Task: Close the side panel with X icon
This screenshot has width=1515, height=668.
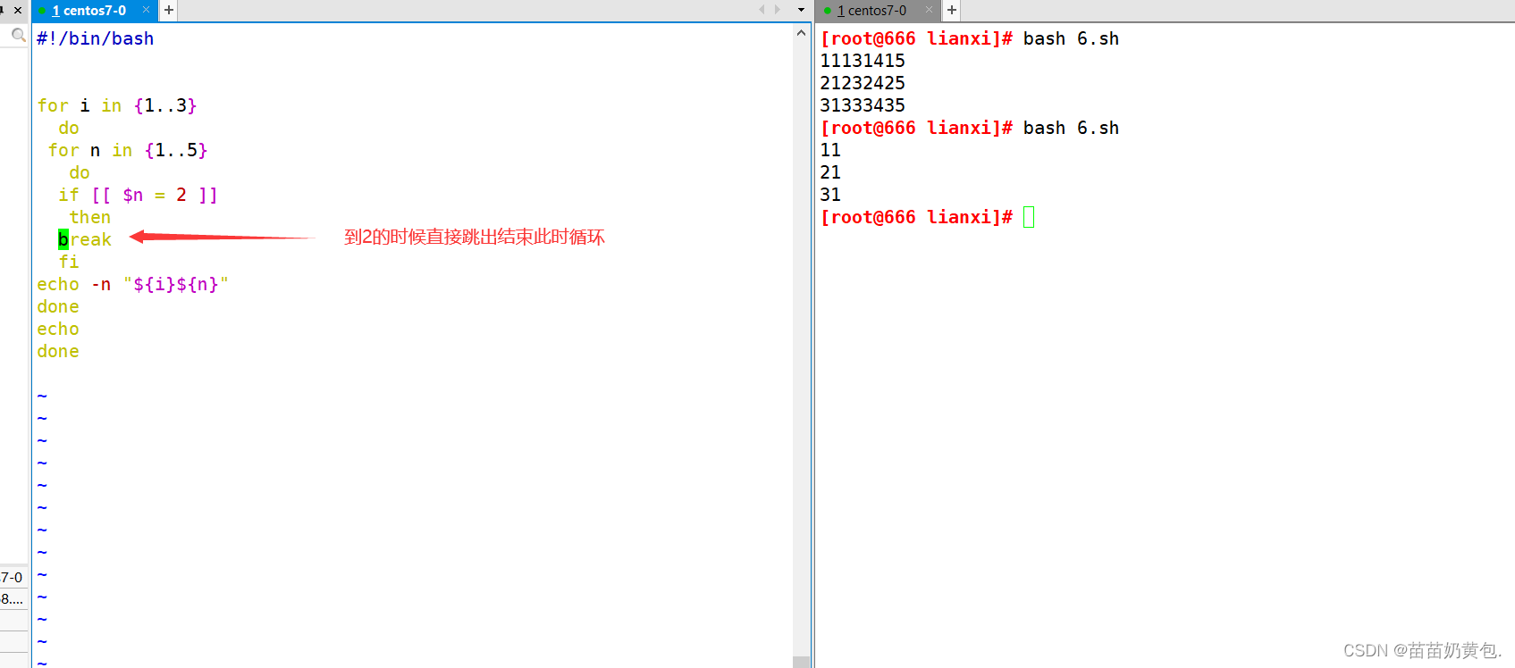Action: tap(17, 11)
